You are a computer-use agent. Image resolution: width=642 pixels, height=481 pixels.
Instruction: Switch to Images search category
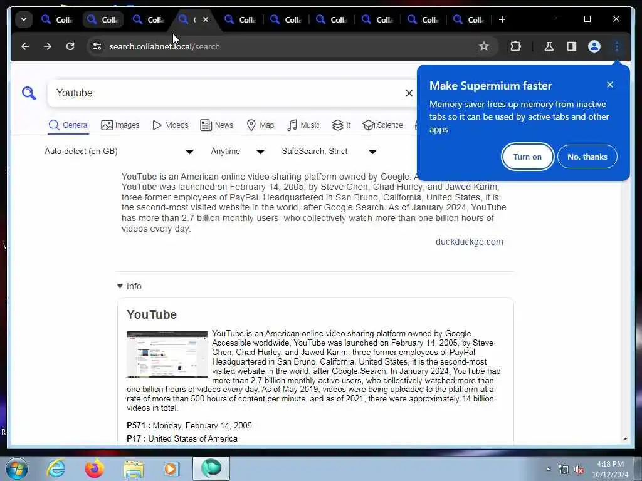[120, 125]
